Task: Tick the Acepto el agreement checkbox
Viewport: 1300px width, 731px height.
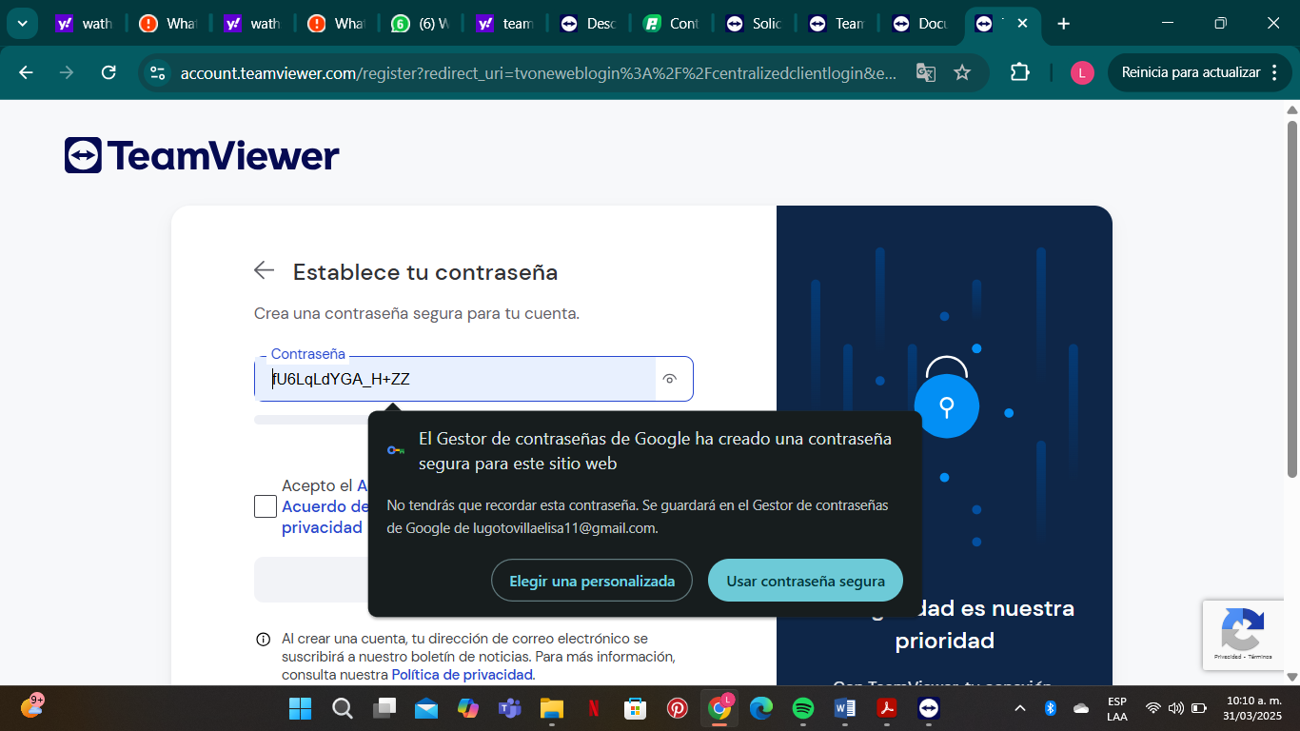Action: click(x=266, y=506)
